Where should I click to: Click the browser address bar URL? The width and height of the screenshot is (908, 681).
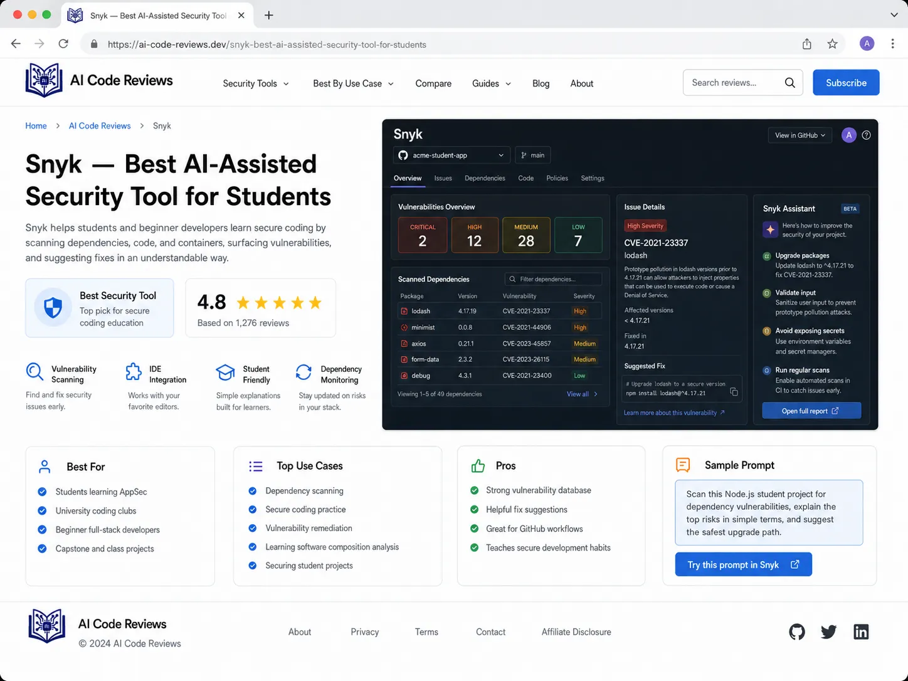[267, 44]
